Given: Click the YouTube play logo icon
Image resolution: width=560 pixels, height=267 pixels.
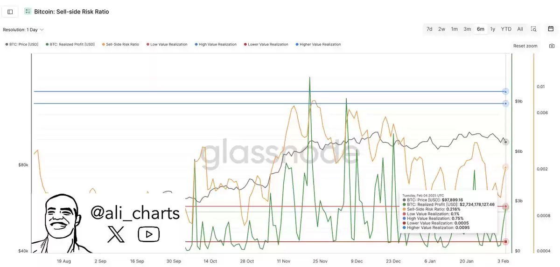Looking at the screenshot, I should (148, 234).
